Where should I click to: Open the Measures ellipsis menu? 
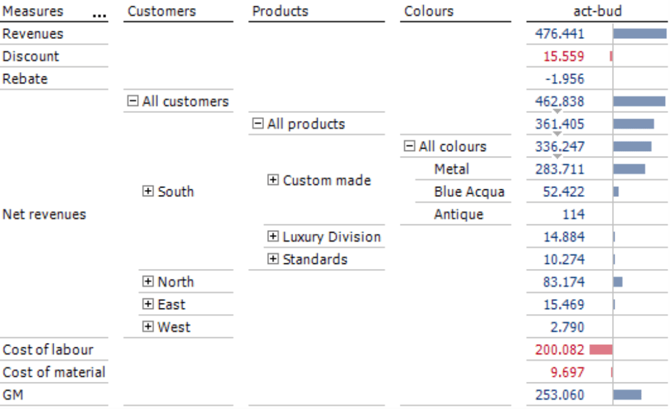point(99,16)
